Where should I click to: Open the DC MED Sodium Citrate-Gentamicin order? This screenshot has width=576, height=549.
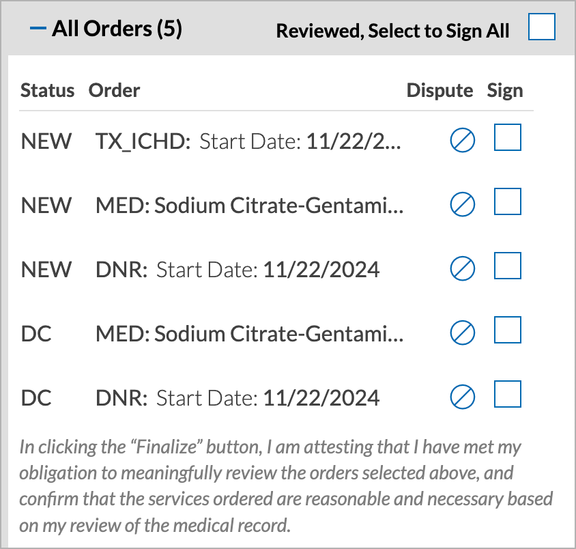(x=249, y=334)
